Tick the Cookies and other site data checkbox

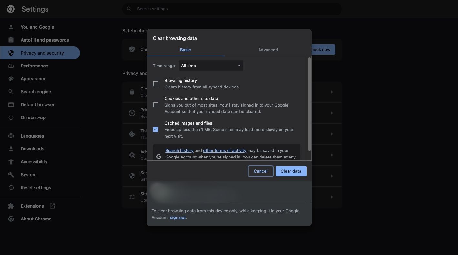click(156, 105)
